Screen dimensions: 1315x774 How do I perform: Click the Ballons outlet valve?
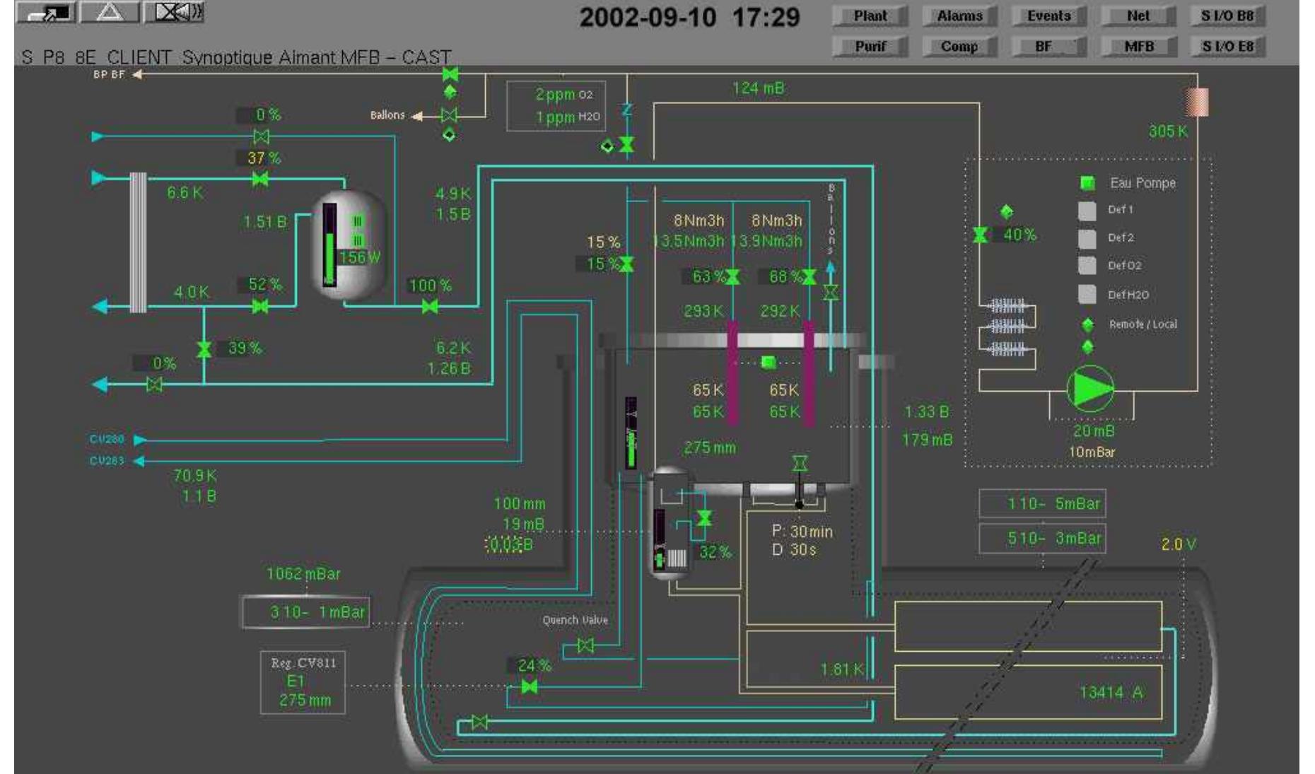point(449,115)
